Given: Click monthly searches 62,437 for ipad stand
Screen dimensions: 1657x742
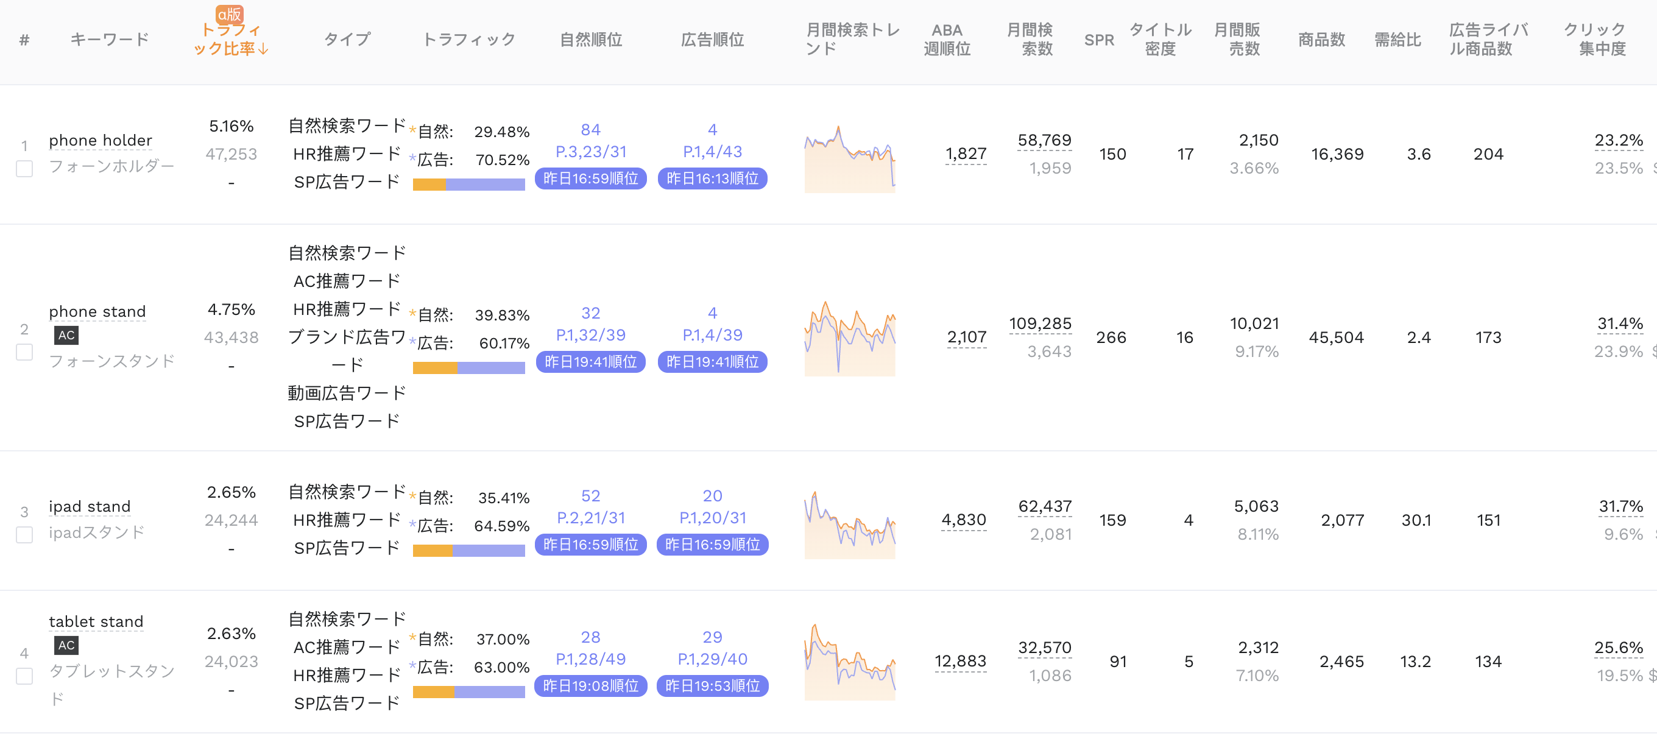Looking at the screenshot, I should coord(1045,507).
